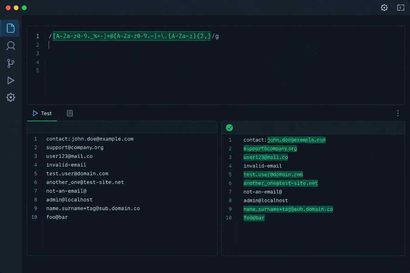Open the Search magnifier in sidebar

point(11,46)
